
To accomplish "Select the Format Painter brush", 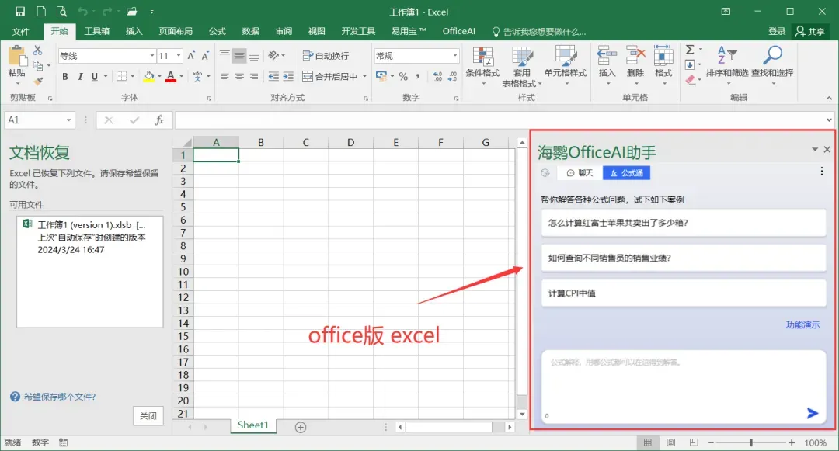I will 37,82.
